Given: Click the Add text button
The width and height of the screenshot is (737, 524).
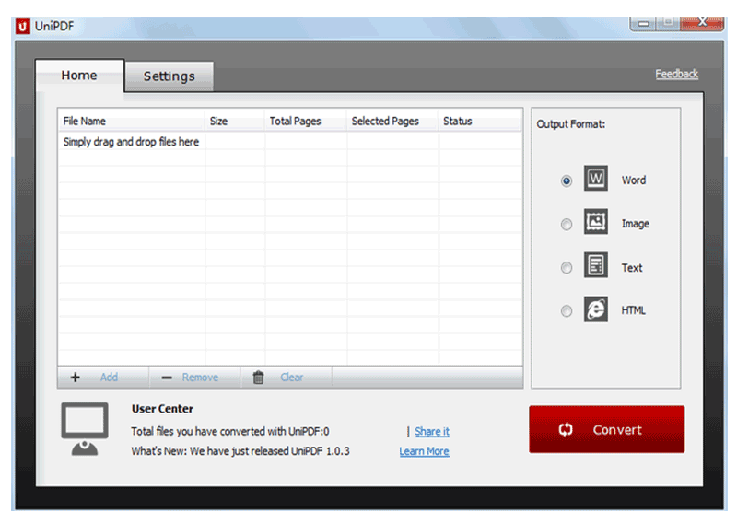Looking at the screenshot, I should pos(109,378).
